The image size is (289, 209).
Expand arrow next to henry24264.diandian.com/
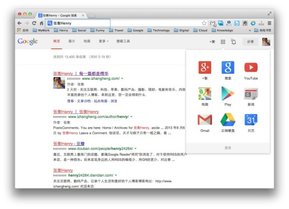116,175
